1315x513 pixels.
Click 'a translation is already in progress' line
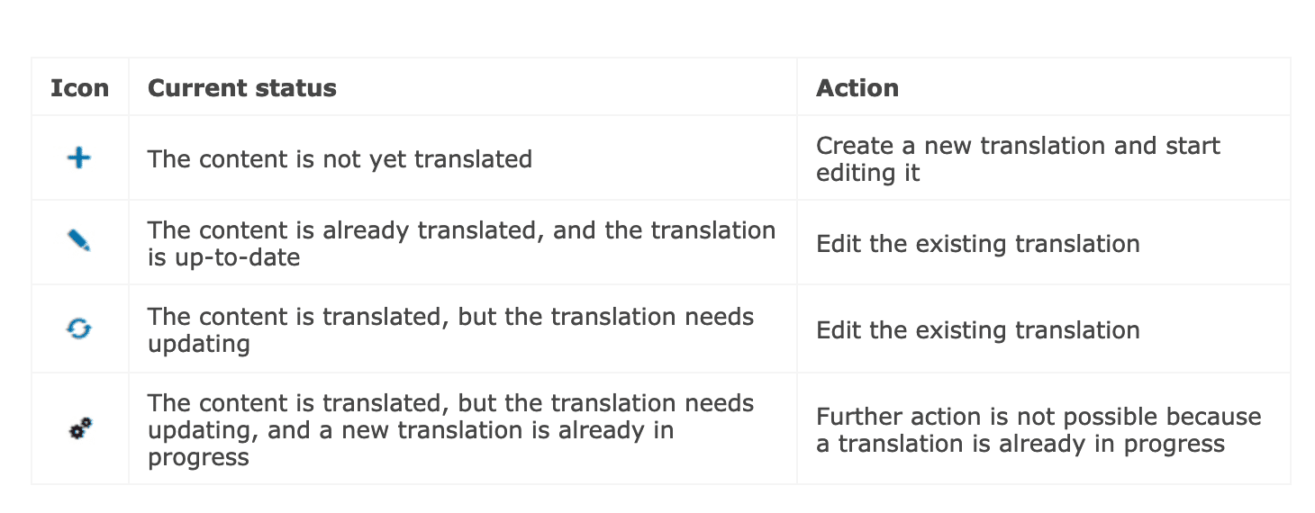coord(1020,444)
